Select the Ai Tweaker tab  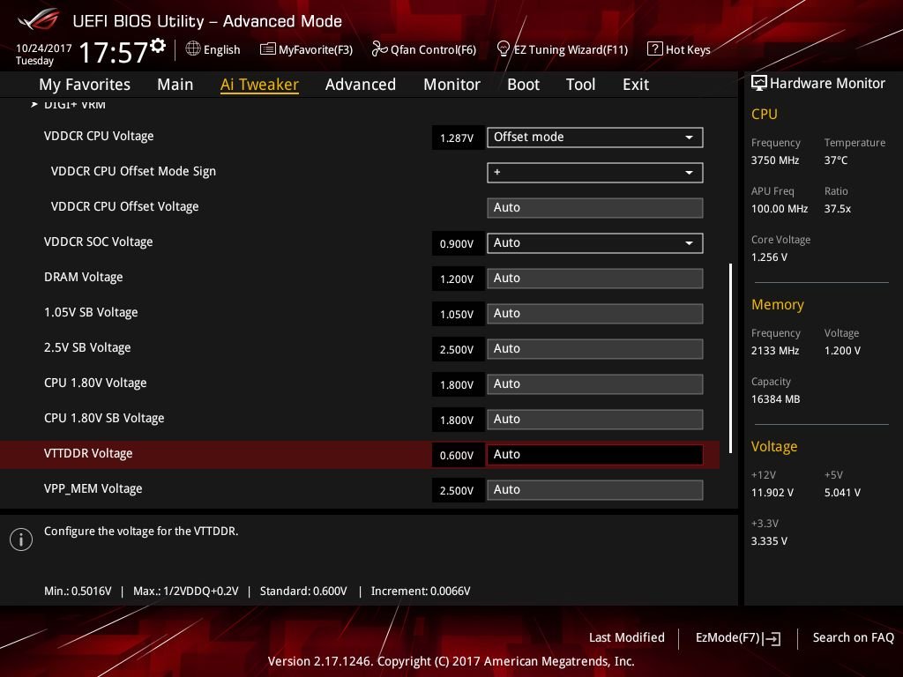pos(259,85)
